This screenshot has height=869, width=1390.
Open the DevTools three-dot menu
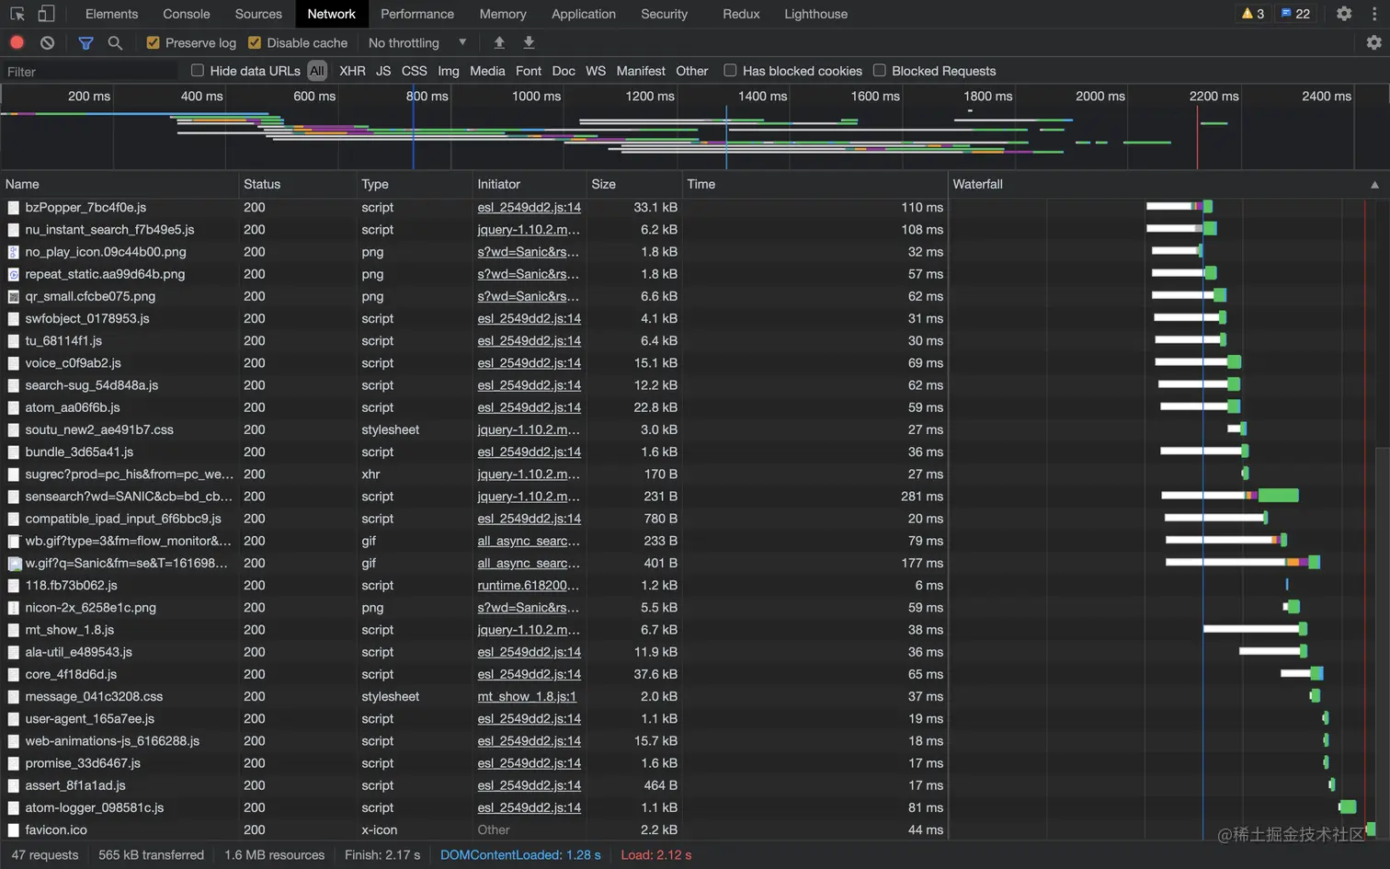(x=1374, y=14)
